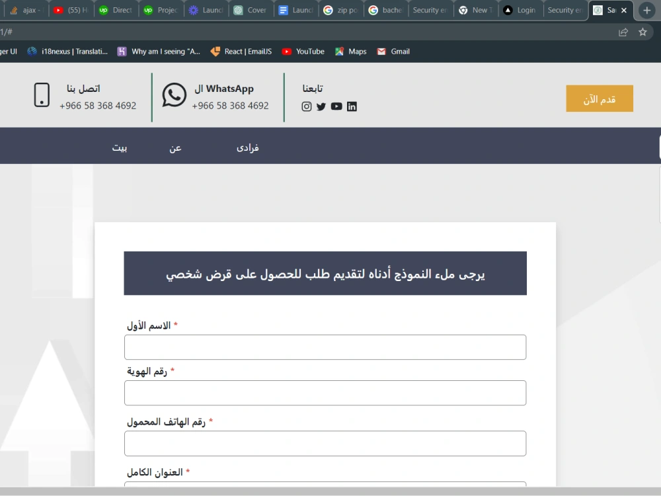Screen dimensions: 661x496
Task: Open the 'Why am I seeing' bookmark
Action: tap(159, 52)
